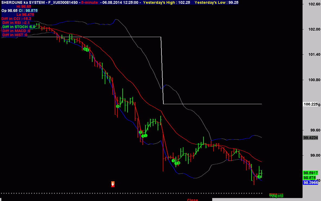This screenshot has height=201, width=321.
Task: Click the red sell arrow signal icon
Action: (x=113, y=184)
